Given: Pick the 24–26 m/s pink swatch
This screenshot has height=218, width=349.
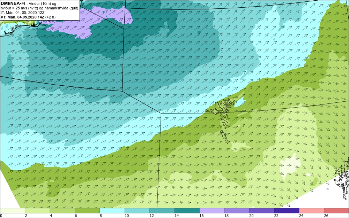Looking at the screenshot, I should pos(312,211).
